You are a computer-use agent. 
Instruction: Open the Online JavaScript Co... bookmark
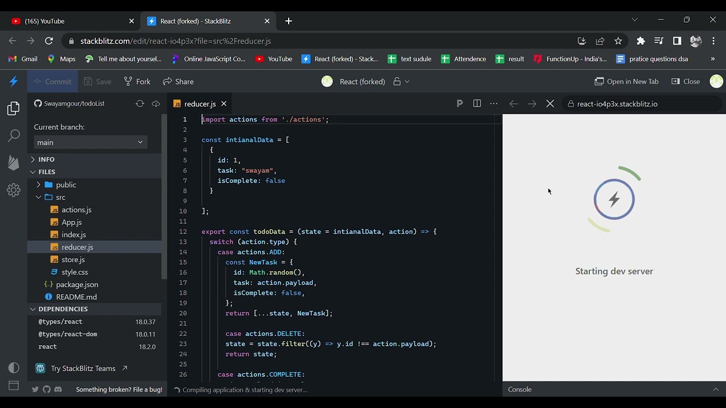[208, 59]
